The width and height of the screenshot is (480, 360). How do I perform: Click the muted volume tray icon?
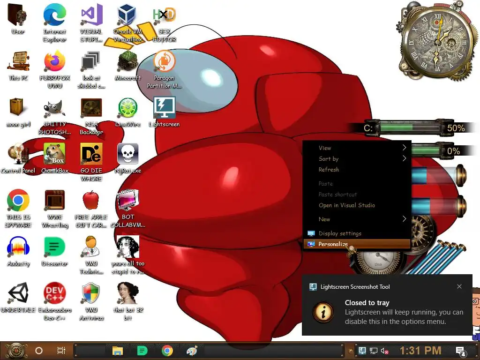point(384,351)
